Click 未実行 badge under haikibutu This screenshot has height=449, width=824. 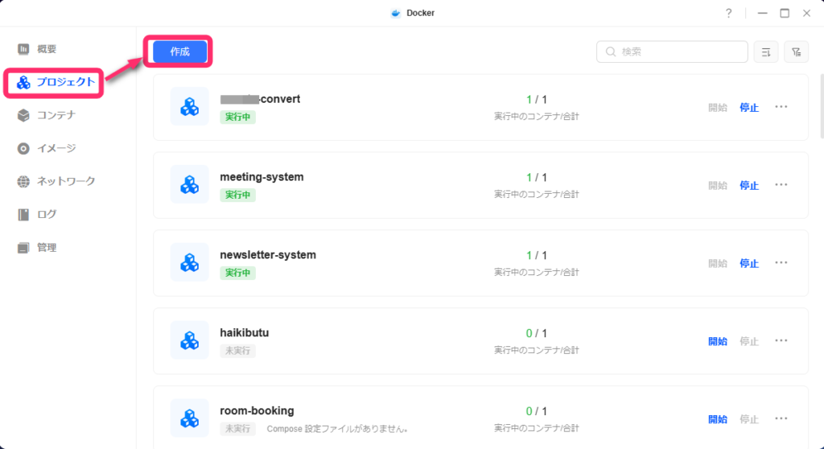(x=237, y=351)
